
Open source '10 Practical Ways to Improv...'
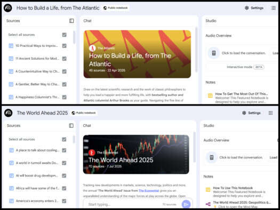coord(37,46)
